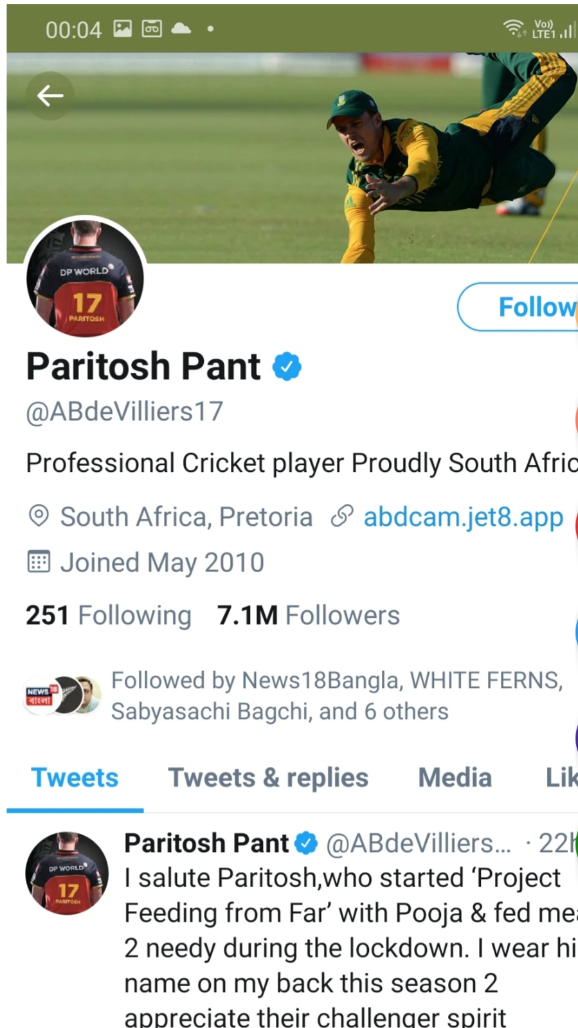
Task: Follow this profile
Action: (518, 307)
